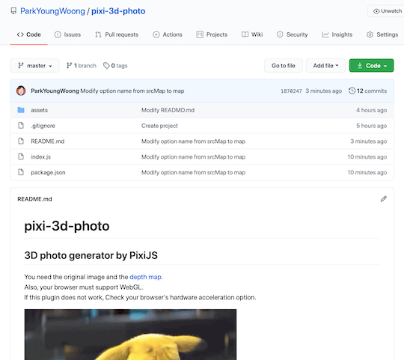
Task: Open the ParkYoungWoong commit author link
Action: click(x=55, y=91)
